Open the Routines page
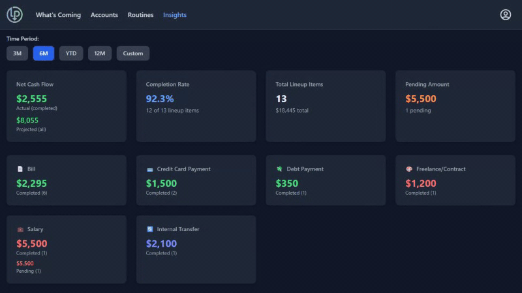The width and height of the screenshot is (522, 293). 140,15
